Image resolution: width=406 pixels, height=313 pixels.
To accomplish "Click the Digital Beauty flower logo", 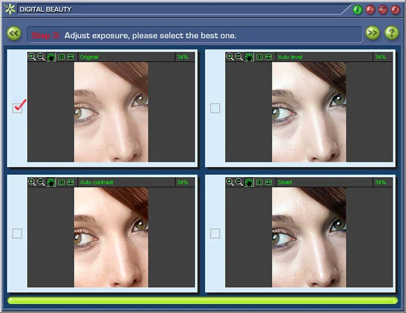I will point(10,9).
